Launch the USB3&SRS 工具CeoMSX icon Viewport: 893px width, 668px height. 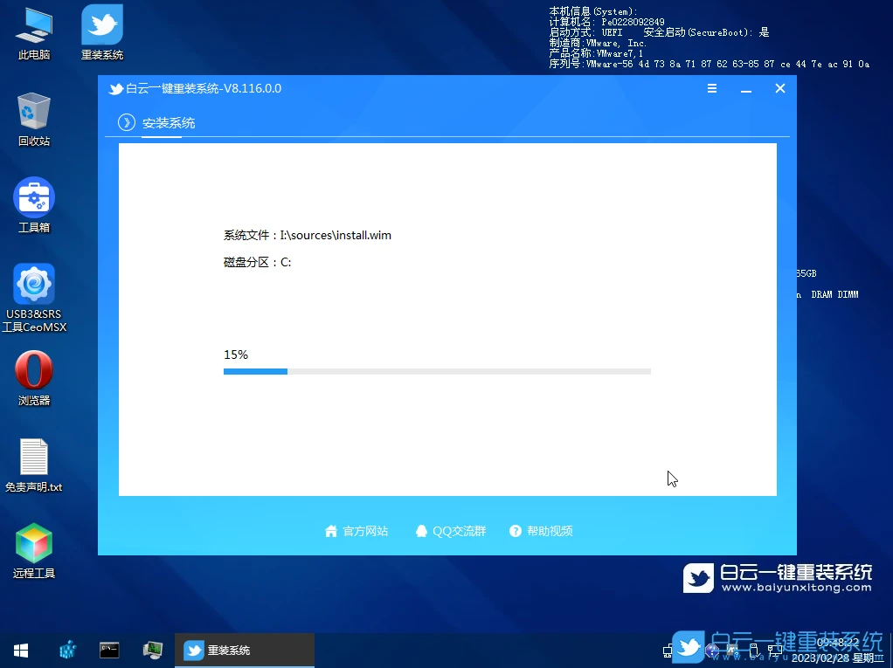pos(33,298)
